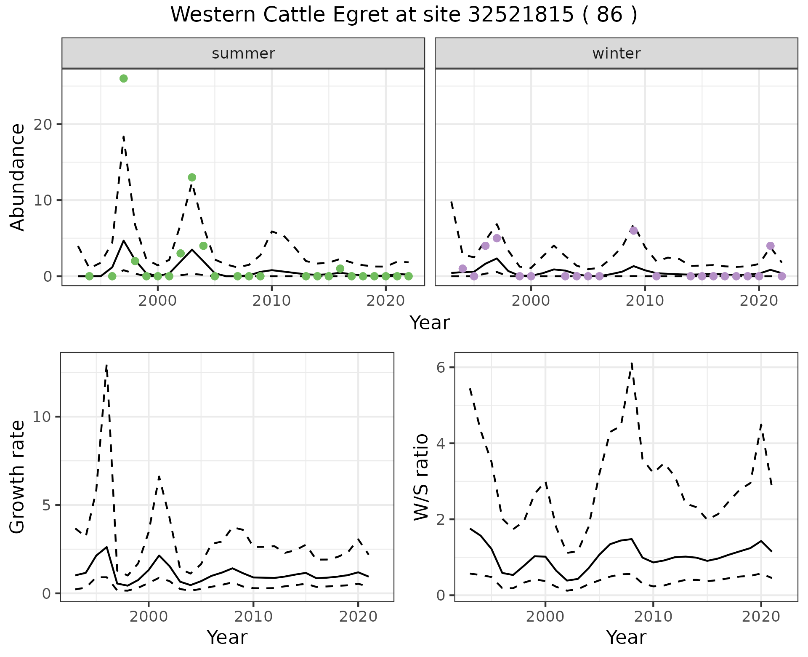The image size is (808, 657).
Task: Click Year label beneath the Growth rate plot
Action: tap(227, 638)
